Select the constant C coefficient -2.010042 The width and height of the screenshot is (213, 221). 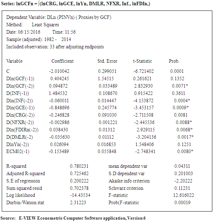[61, 71]
